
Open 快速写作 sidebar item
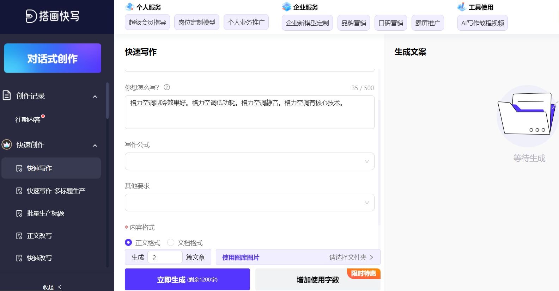51,168
